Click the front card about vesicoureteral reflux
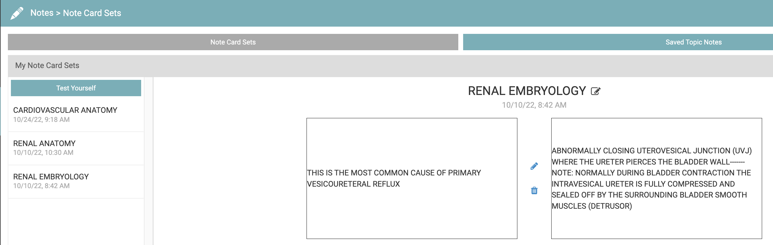 coord(412,178)
